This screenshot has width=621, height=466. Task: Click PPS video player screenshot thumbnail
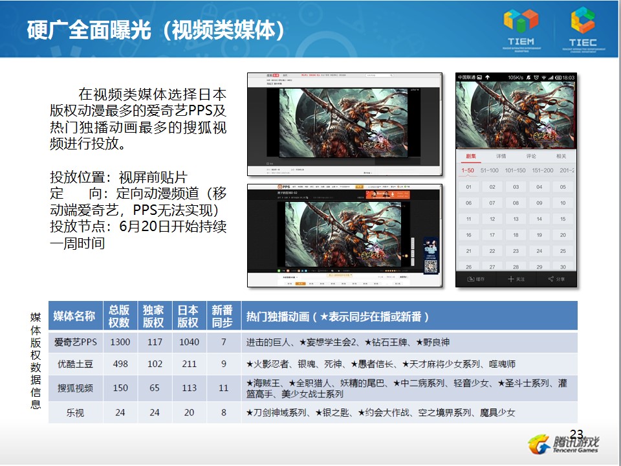pyautogui.click(x=345, y=236)
